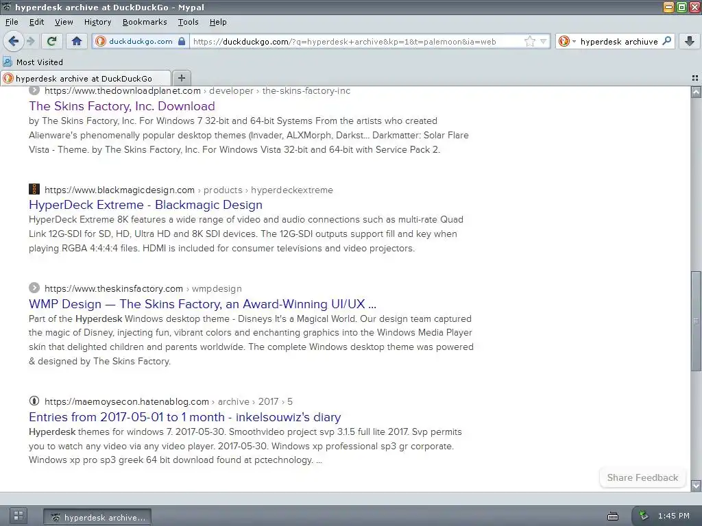This screenshot has width=702, height=526.
Task: Click the hatenablog result favicon
Action: [x=34, y=401]
